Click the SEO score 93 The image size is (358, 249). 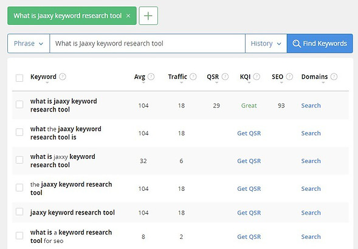(281, 105)
